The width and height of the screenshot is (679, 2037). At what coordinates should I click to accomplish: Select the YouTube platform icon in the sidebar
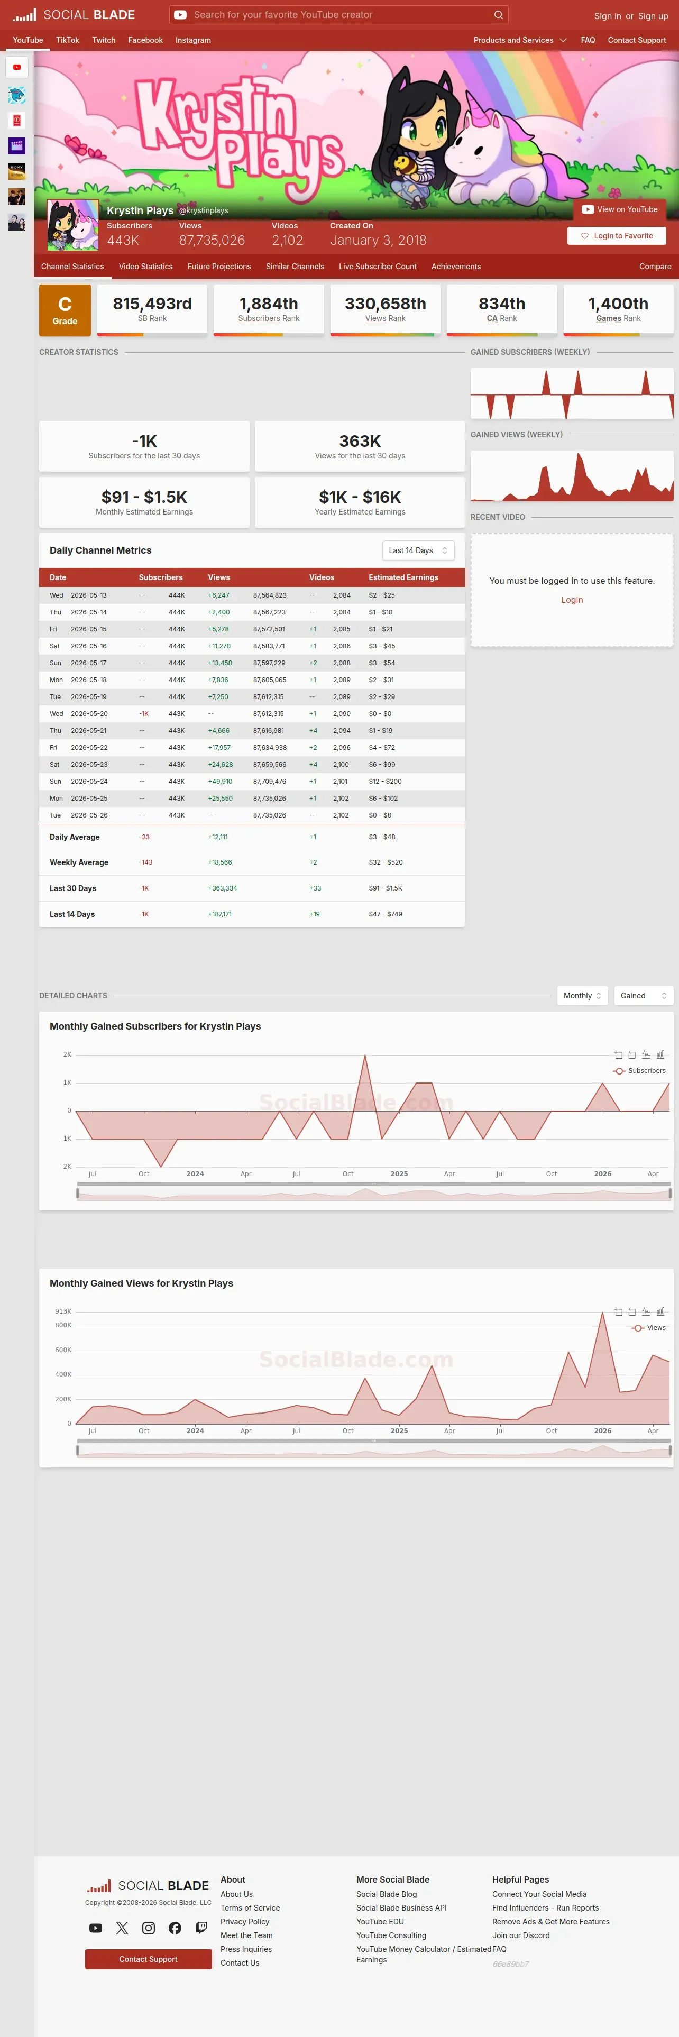[x=16, y=67]
